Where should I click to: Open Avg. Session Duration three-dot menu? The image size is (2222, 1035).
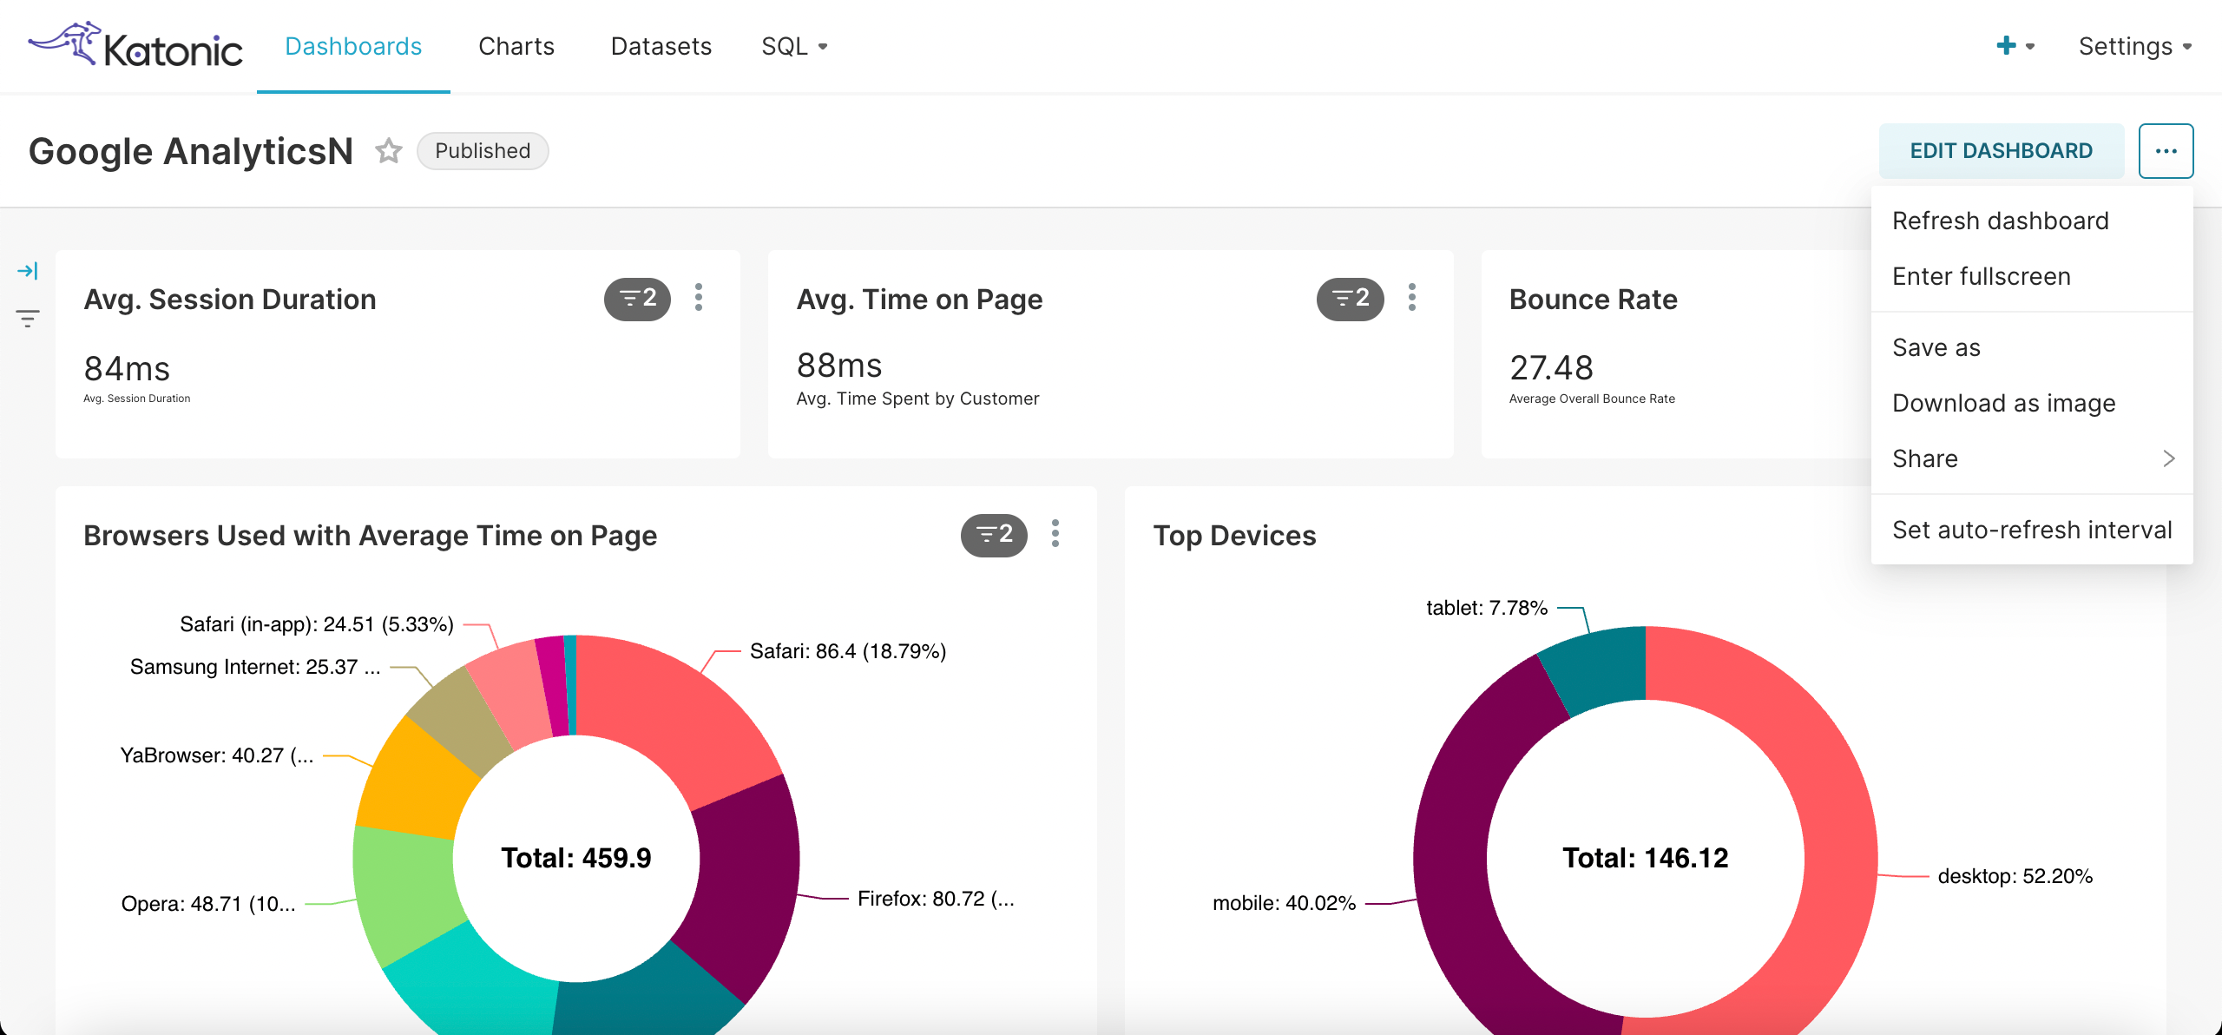(699, 298)
